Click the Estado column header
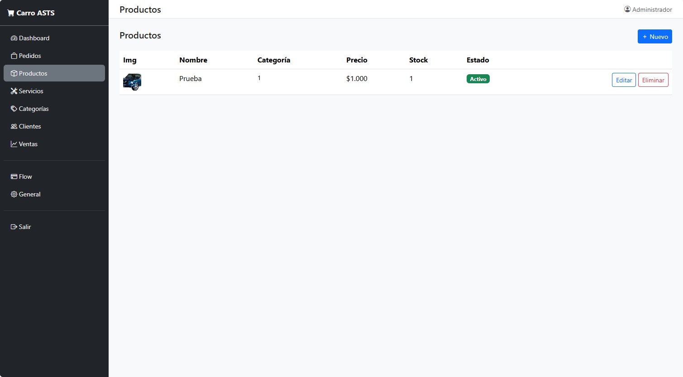The height and width of the screenshot is (377, 683). coord(478,60)
